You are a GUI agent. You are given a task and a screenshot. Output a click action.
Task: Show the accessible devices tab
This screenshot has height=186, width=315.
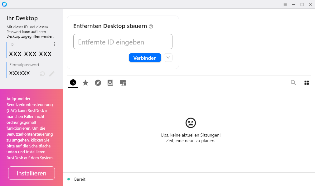coord(123,83)
